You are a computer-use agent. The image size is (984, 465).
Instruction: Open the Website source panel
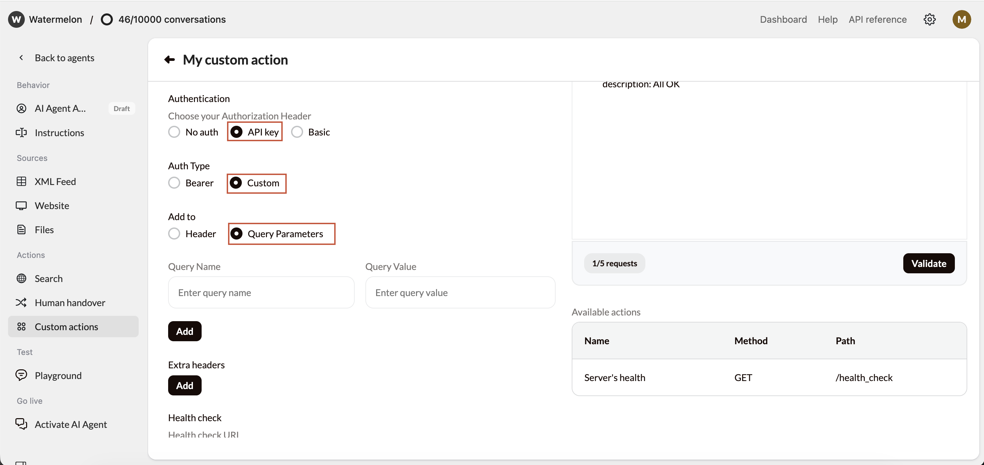[x=52, y=206]
